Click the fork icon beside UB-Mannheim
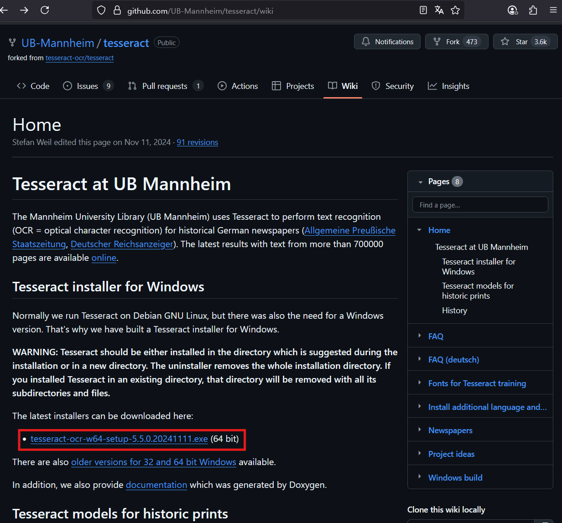Screen dimensions: 562x523 12,43
